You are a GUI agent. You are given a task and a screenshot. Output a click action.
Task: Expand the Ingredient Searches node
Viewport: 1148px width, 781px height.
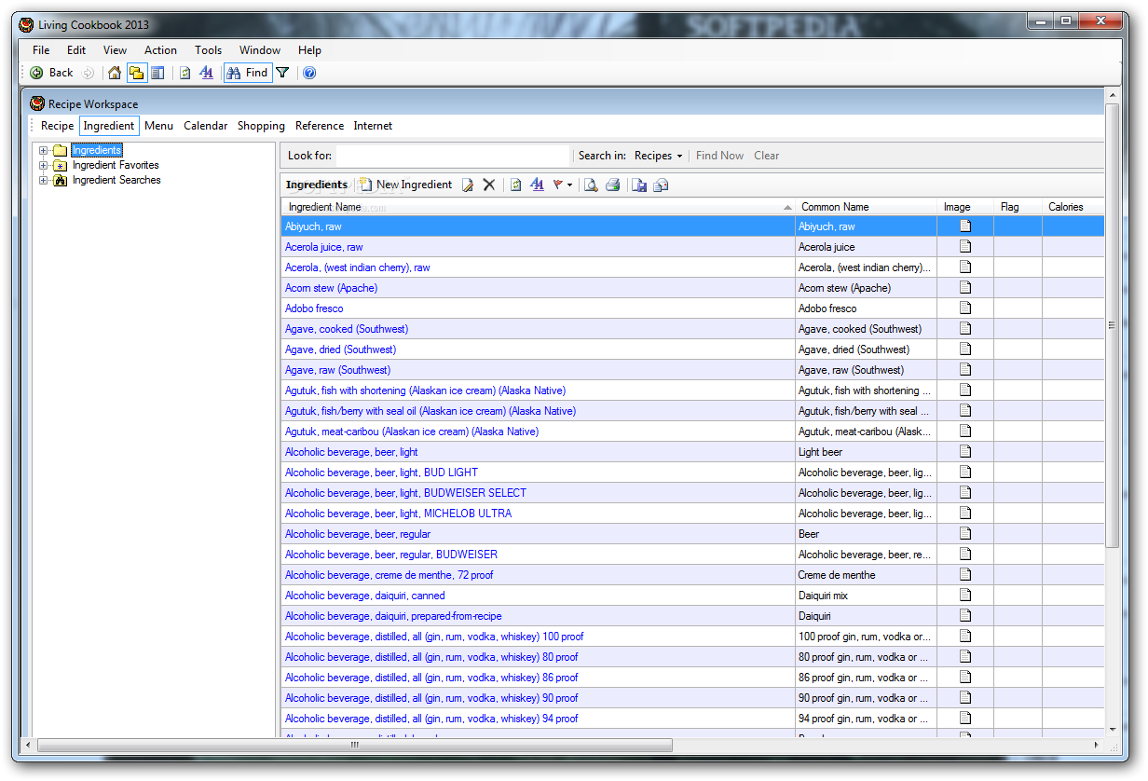tap(43, 180)
